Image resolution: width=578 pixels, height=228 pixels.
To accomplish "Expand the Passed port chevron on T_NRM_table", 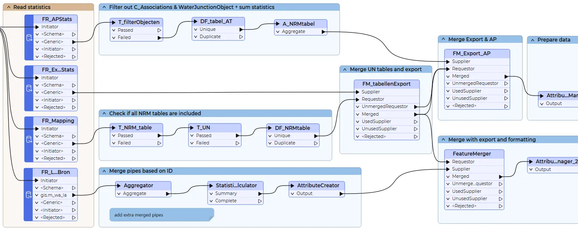I will (x=114, y=136).
